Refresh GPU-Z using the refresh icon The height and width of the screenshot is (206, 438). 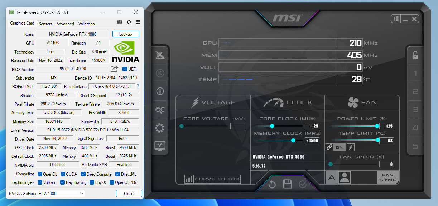point(129,22)
